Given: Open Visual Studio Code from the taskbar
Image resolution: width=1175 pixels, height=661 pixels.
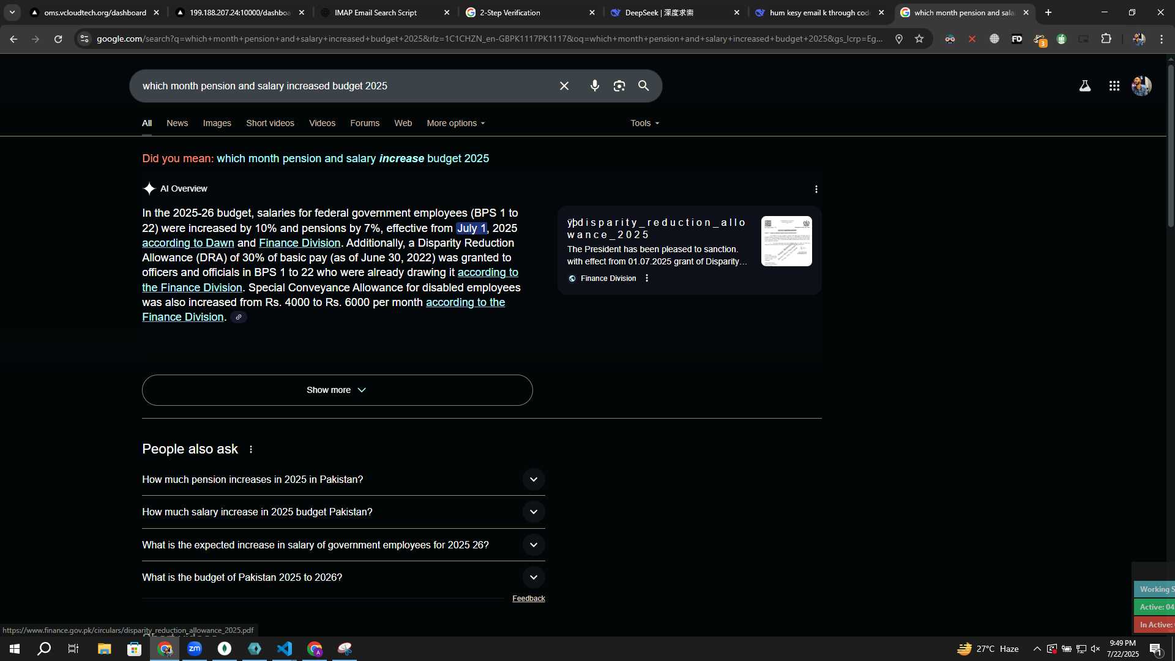Looking at the screenshot, I should (x=285, y=649).
